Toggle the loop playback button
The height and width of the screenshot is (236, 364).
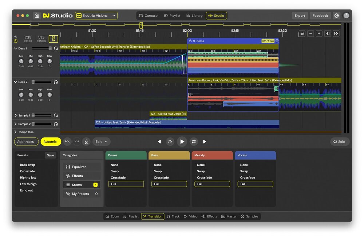click(x=194, y=142)
